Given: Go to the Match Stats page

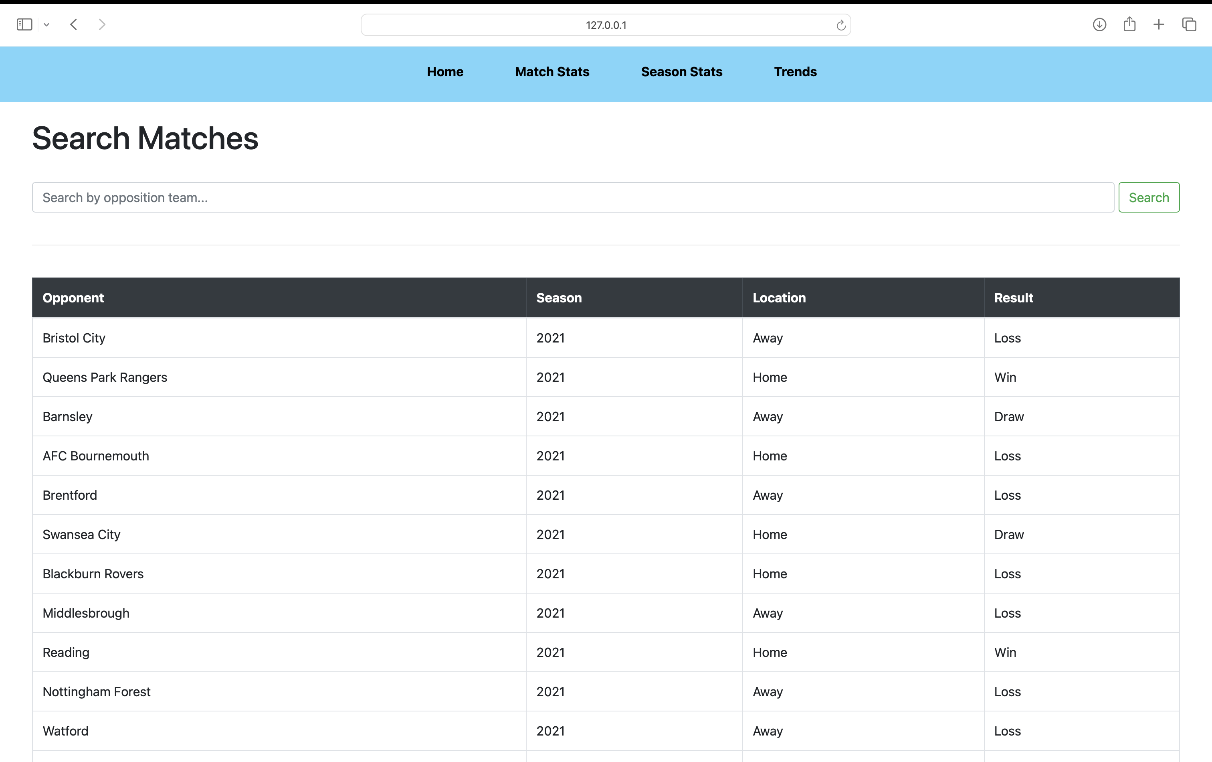Looking at the screenshot, I should click(x=552, y=72).
